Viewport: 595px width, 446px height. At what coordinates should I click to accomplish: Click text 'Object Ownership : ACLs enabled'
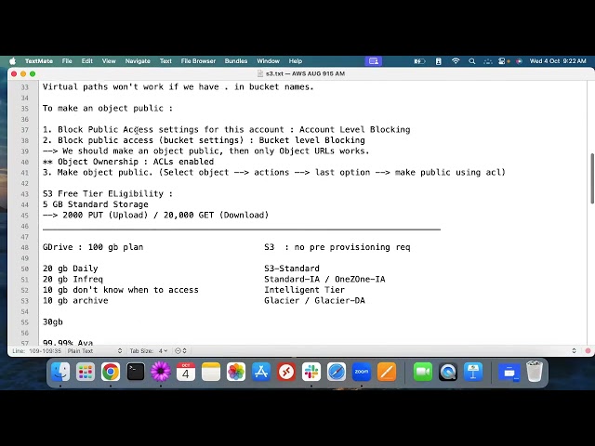point(136,162)
